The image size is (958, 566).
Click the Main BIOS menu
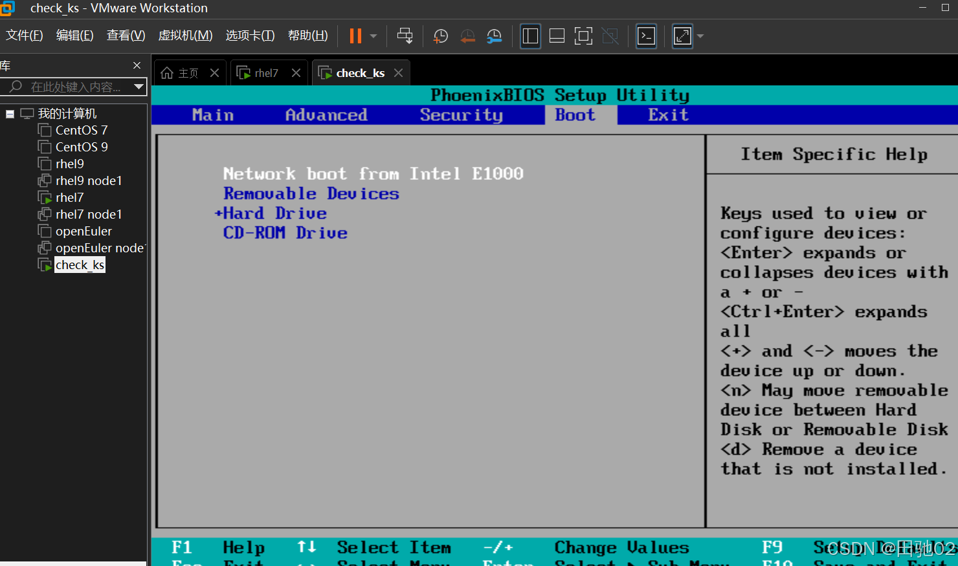(x=213, y=115)
